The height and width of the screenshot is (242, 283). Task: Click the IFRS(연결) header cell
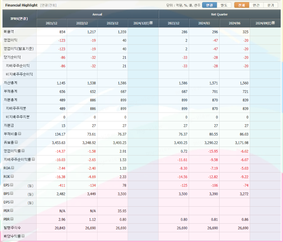click(19, 19)
